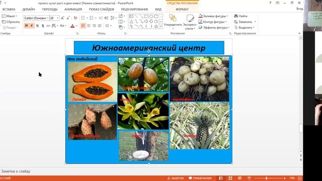The image size is (322, 181).
Task: Select the star shape in gallery
Action: 156,26
